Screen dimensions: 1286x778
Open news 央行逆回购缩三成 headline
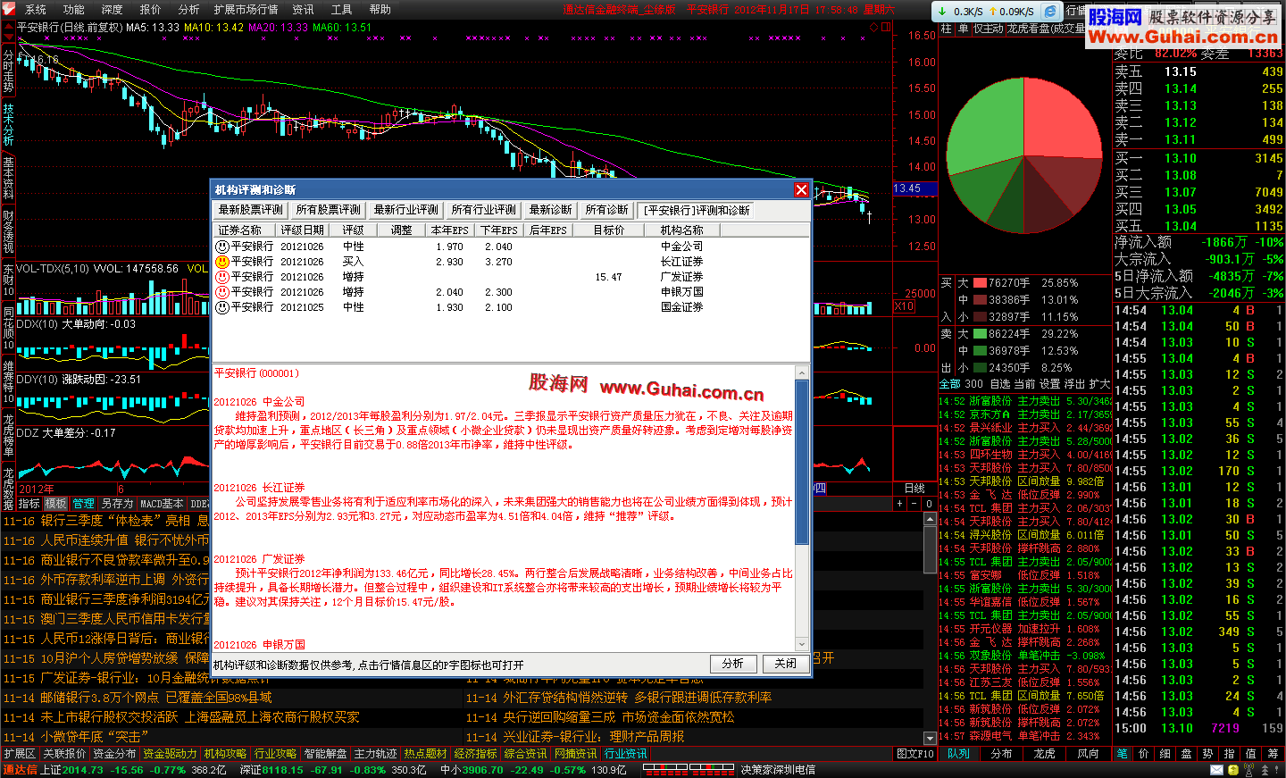[619, 717]
